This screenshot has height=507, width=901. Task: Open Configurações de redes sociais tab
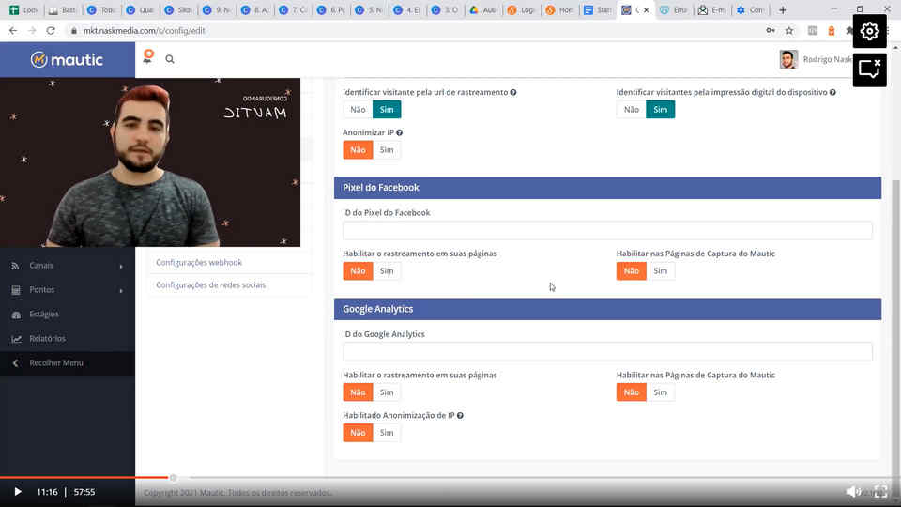point(210,285)
